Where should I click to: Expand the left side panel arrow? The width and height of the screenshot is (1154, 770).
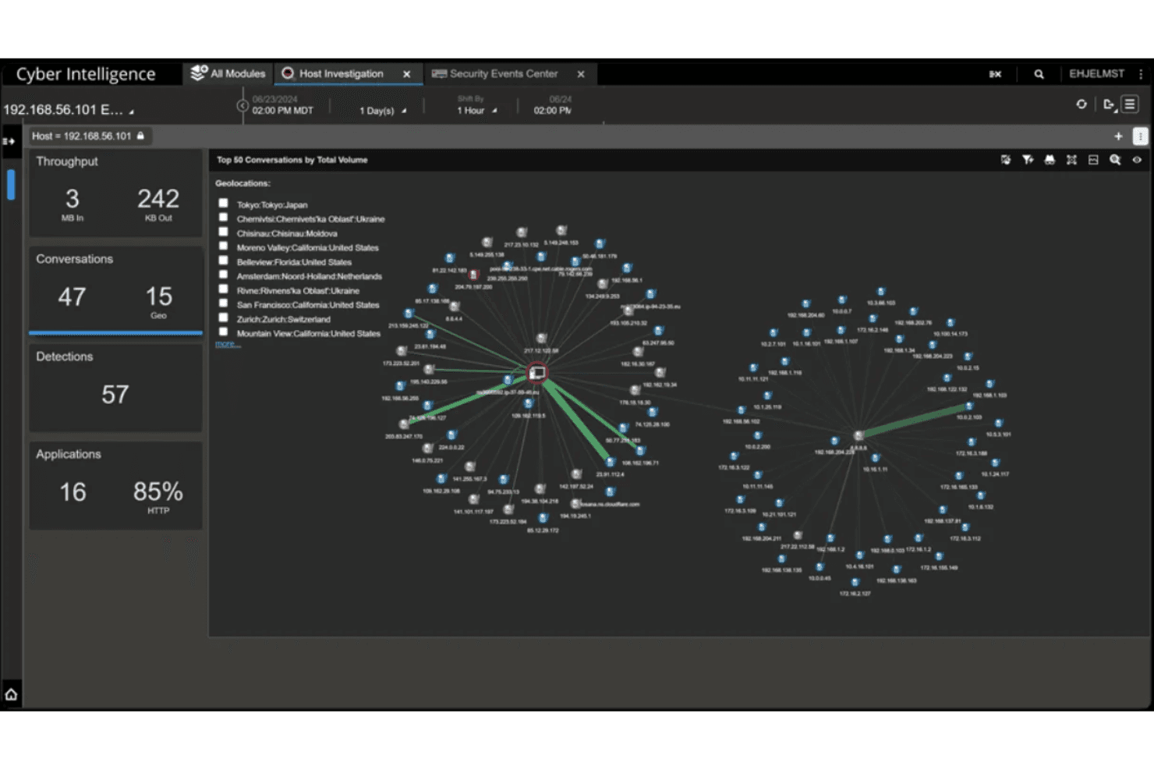pos(9,141)
